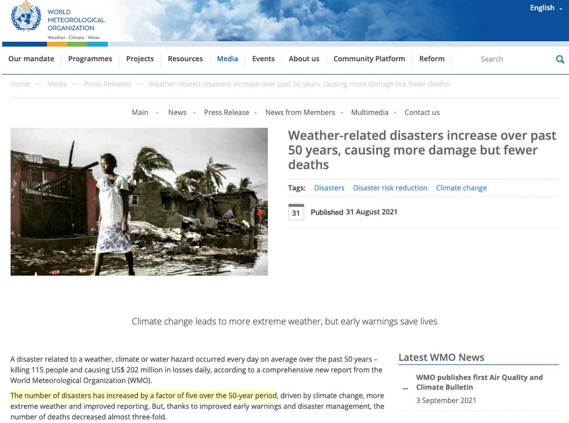Click the Climate change tag
569x423 pixels.
(x=461, y=188)
